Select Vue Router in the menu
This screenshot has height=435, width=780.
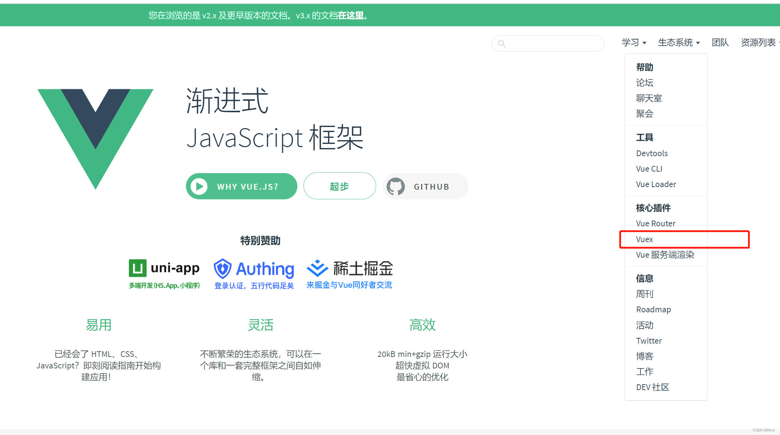[x=655, y=223]
